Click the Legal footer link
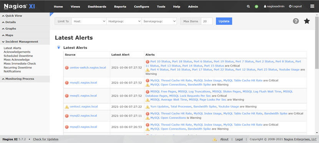Image resolution: width=319 pixels, height=143 pixels. [239, 139]
